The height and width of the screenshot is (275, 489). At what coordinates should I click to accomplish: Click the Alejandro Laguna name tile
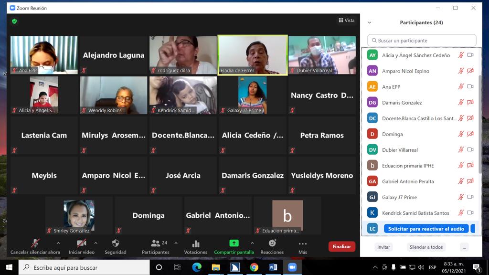(x=114, y=55)
